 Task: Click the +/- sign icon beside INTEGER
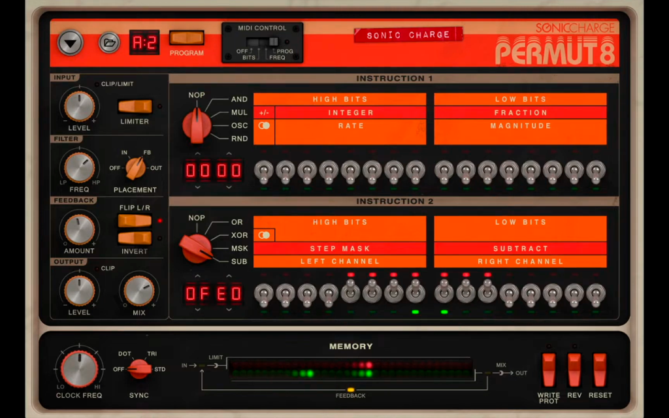[264, 112]
